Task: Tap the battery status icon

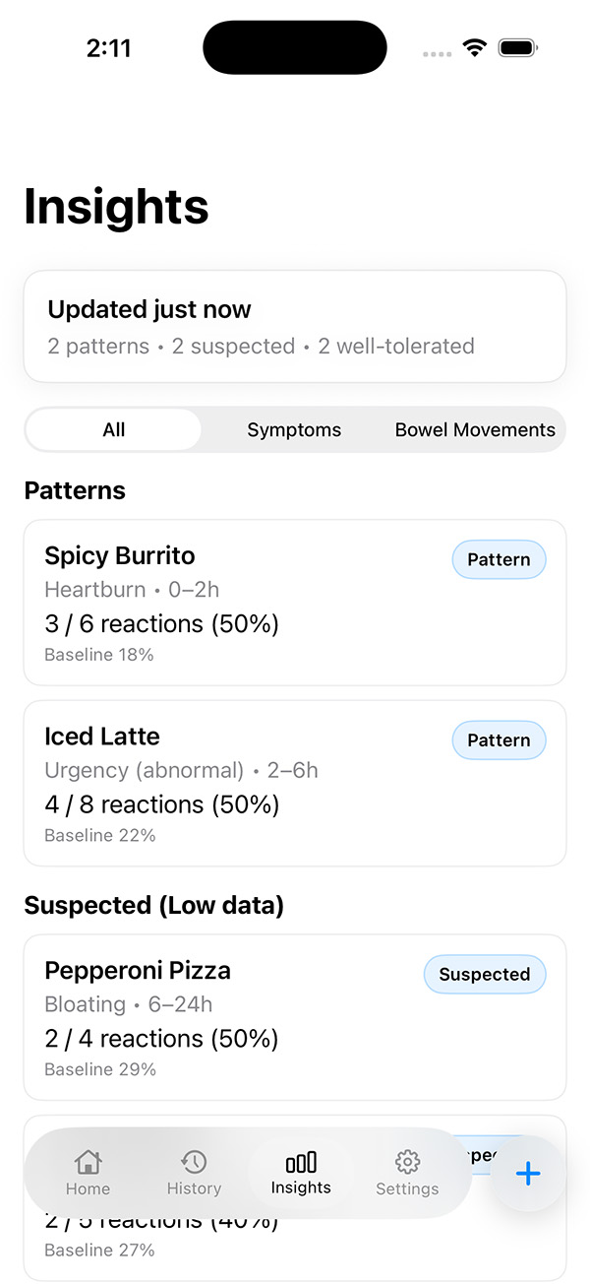Action: tap(517, 48)
